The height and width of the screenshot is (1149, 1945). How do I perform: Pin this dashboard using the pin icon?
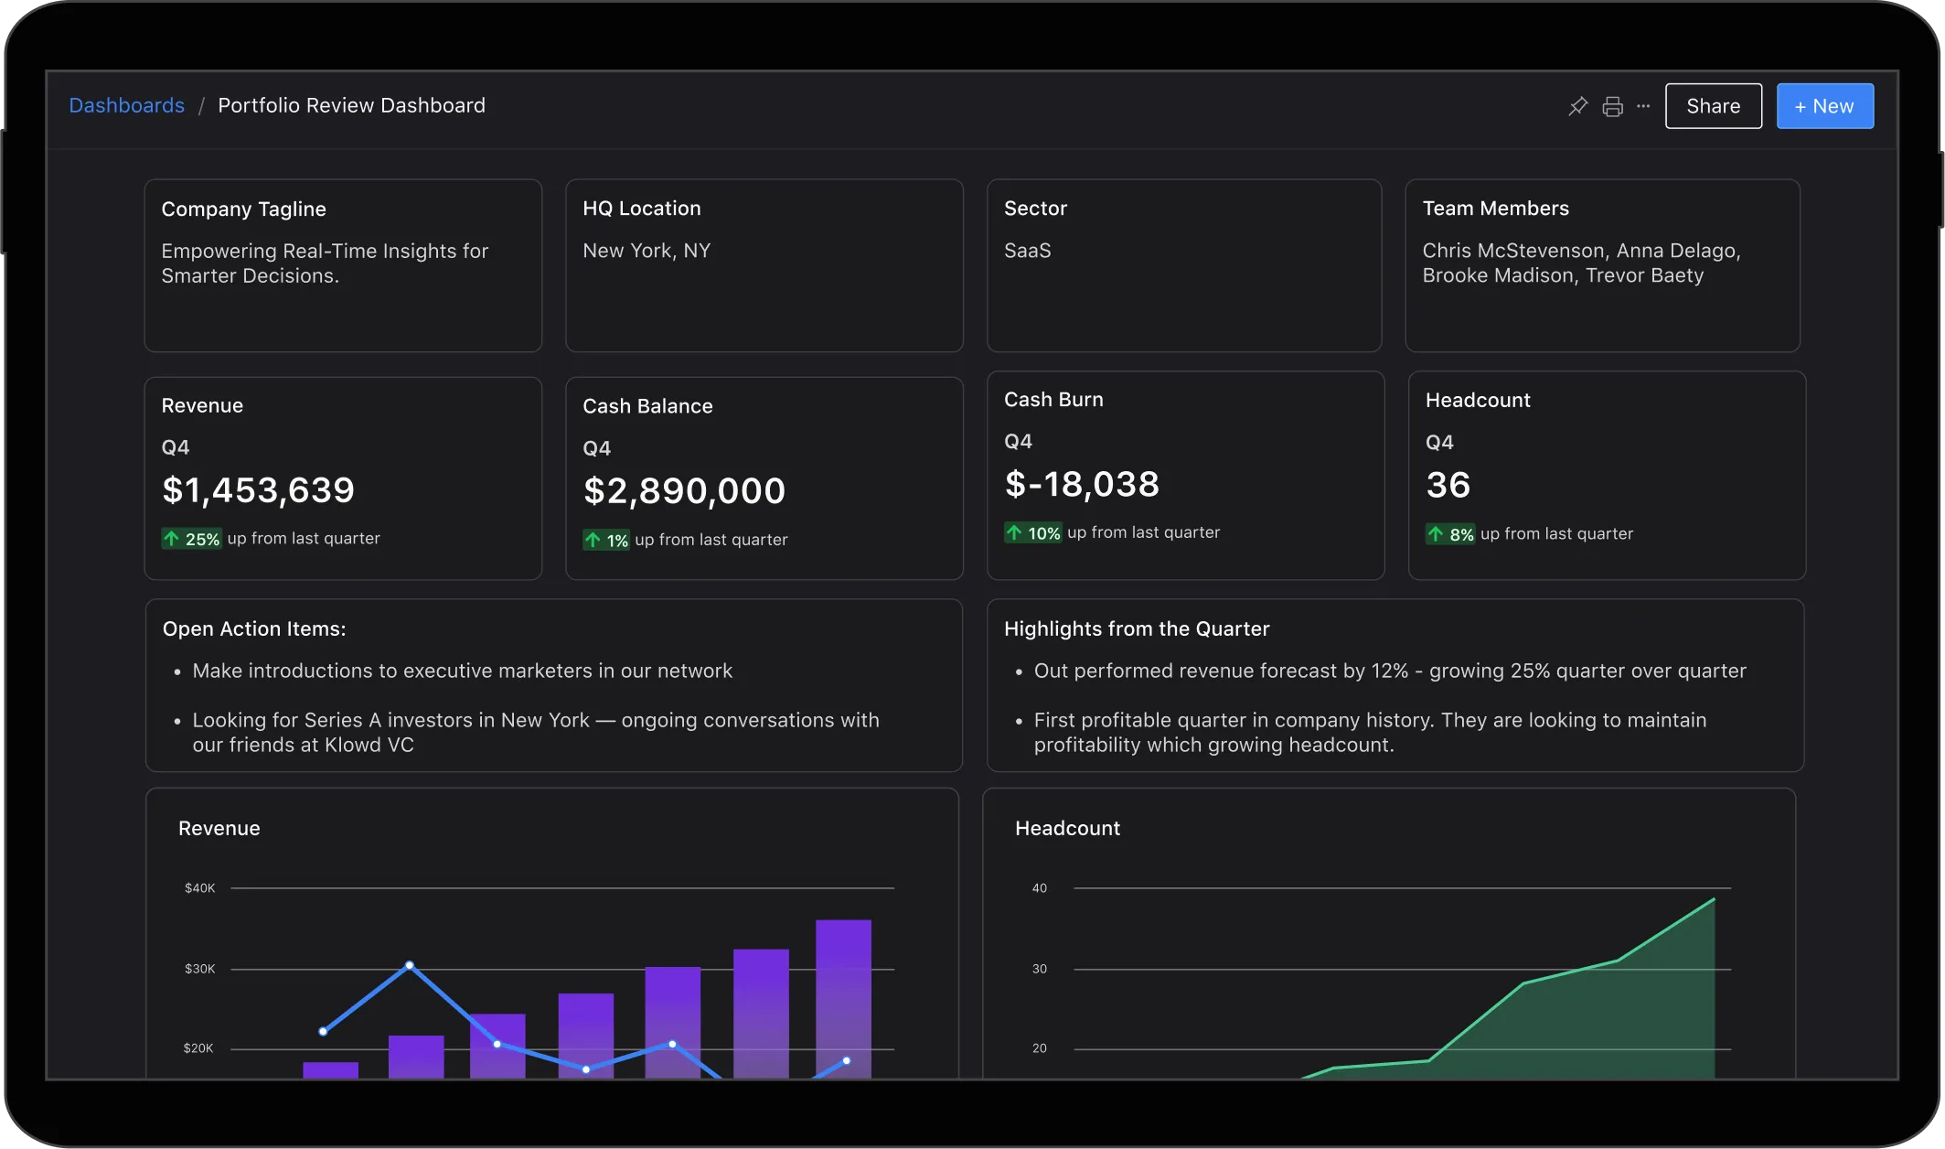point(1577,106)
